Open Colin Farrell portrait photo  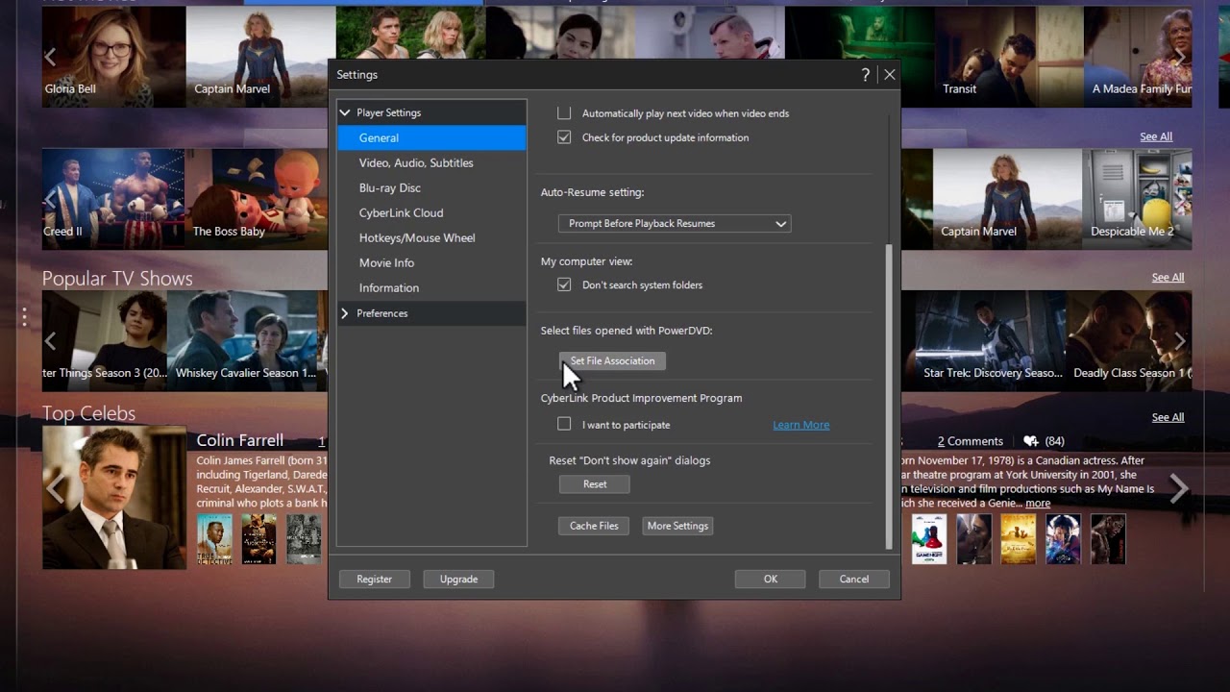(x=114, y=497)
